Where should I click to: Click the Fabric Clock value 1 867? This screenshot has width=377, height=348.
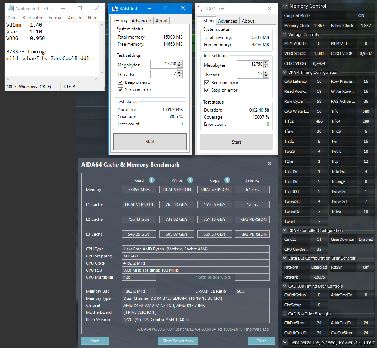[366, 26]
